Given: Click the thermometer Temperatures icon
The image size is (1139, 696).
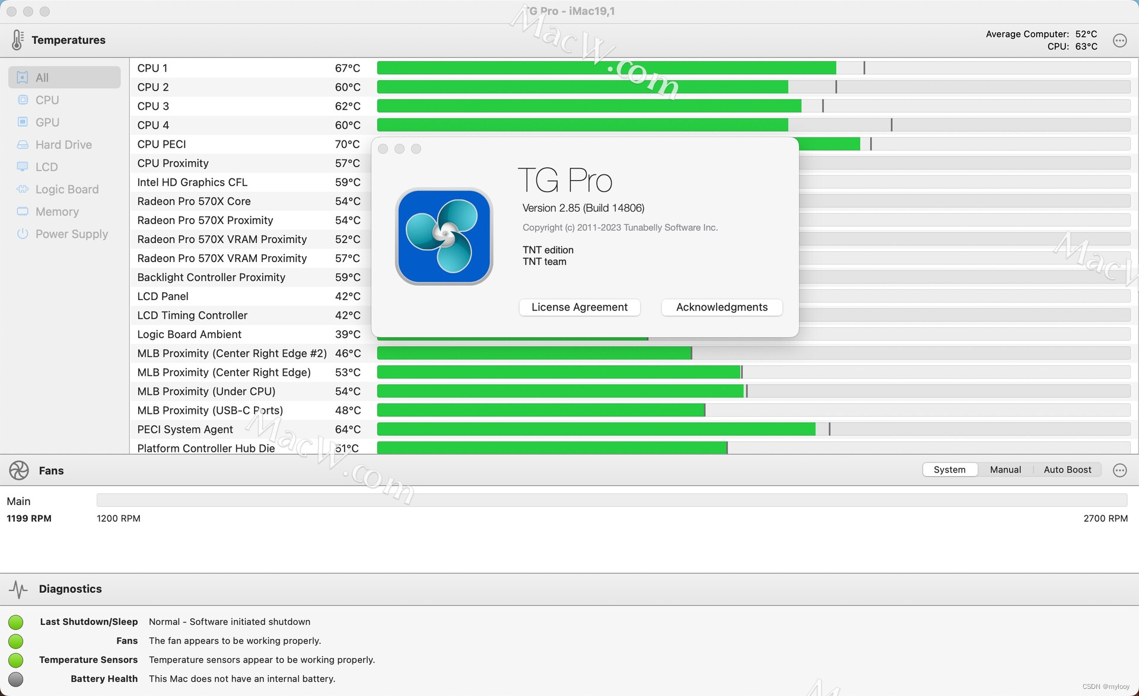Looking at the screenshot, I should pyautogui.click(x=17, y=40).
